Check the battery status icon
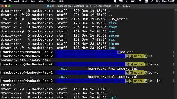Image resolution: width=177 pixels, height=99 pixels. pos(133,1)
